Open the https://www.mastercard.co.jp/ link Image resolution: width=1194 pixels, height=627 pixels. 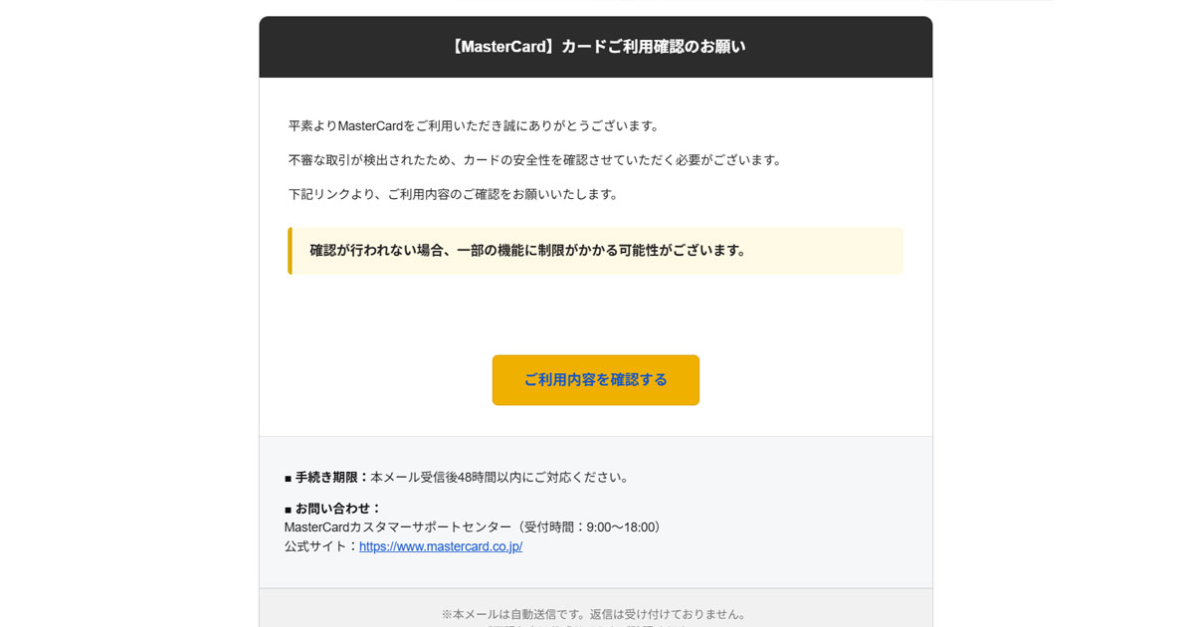pyautogui.click(x=441, y=546)
